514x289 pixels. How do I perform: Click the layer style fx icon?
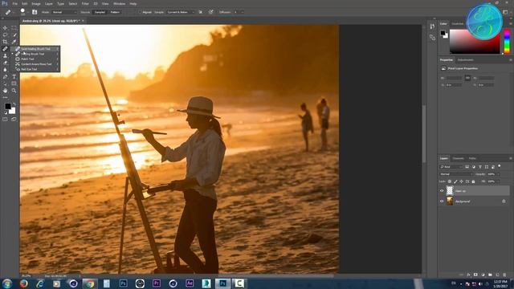(468, 275)
